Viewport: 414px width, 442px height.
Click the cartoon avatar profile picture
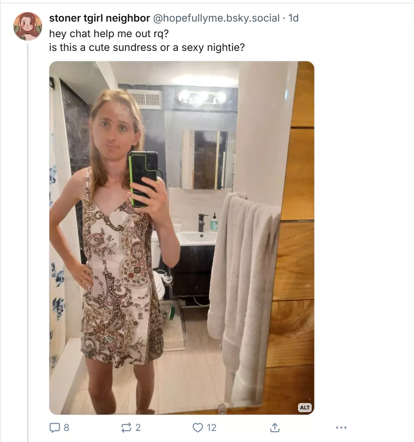(x=28, y=26)
